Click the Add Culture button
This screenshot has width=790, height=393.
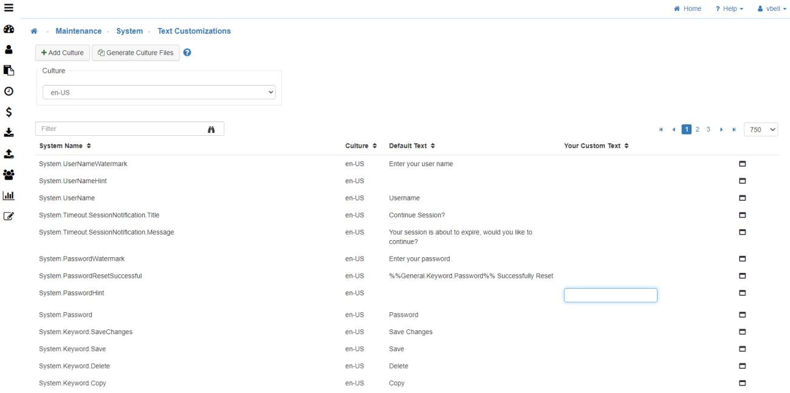(63, 53)
